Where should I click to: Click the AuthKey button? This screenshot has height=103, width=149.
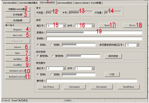pyautogui.click(x=18, y=59)
